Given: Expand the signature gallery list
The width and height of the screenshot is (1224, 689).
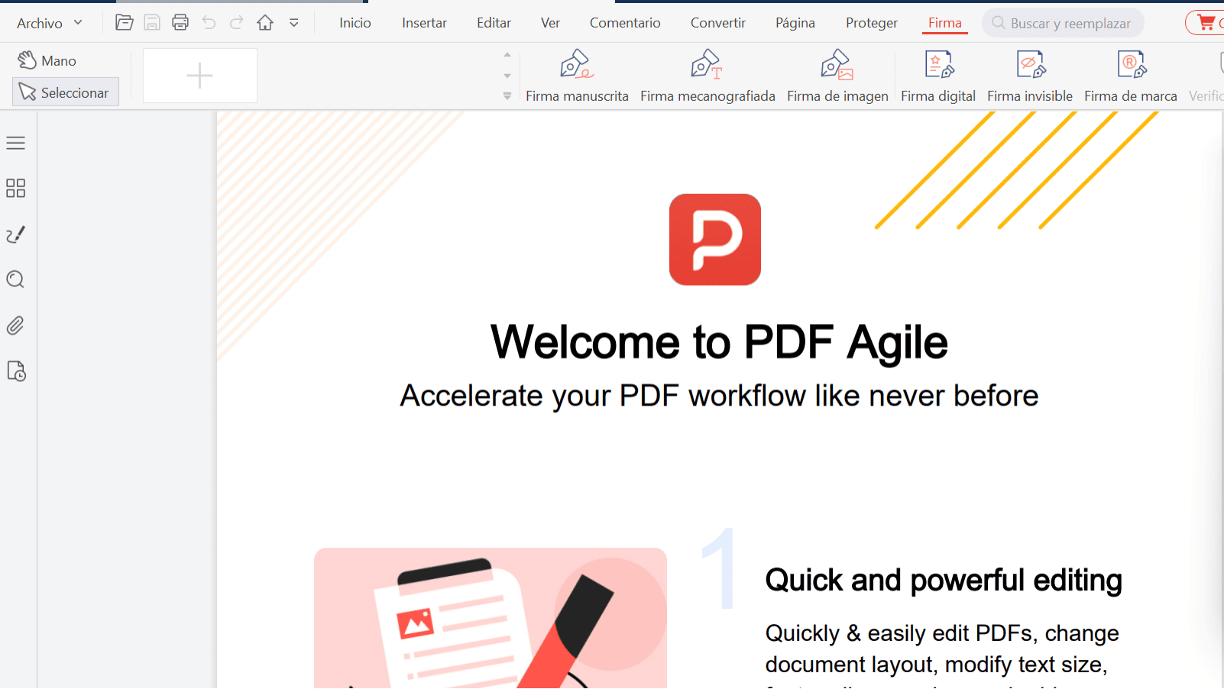Looking at the screenshot, I should pos(507,96).
